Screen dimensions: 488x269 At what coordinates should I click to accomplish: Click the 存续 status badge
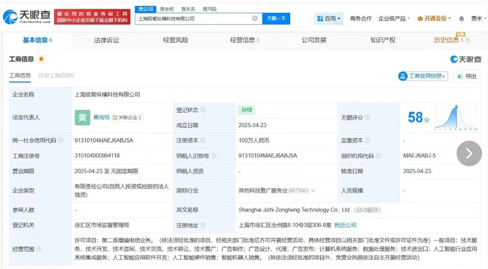pos(246,110)
